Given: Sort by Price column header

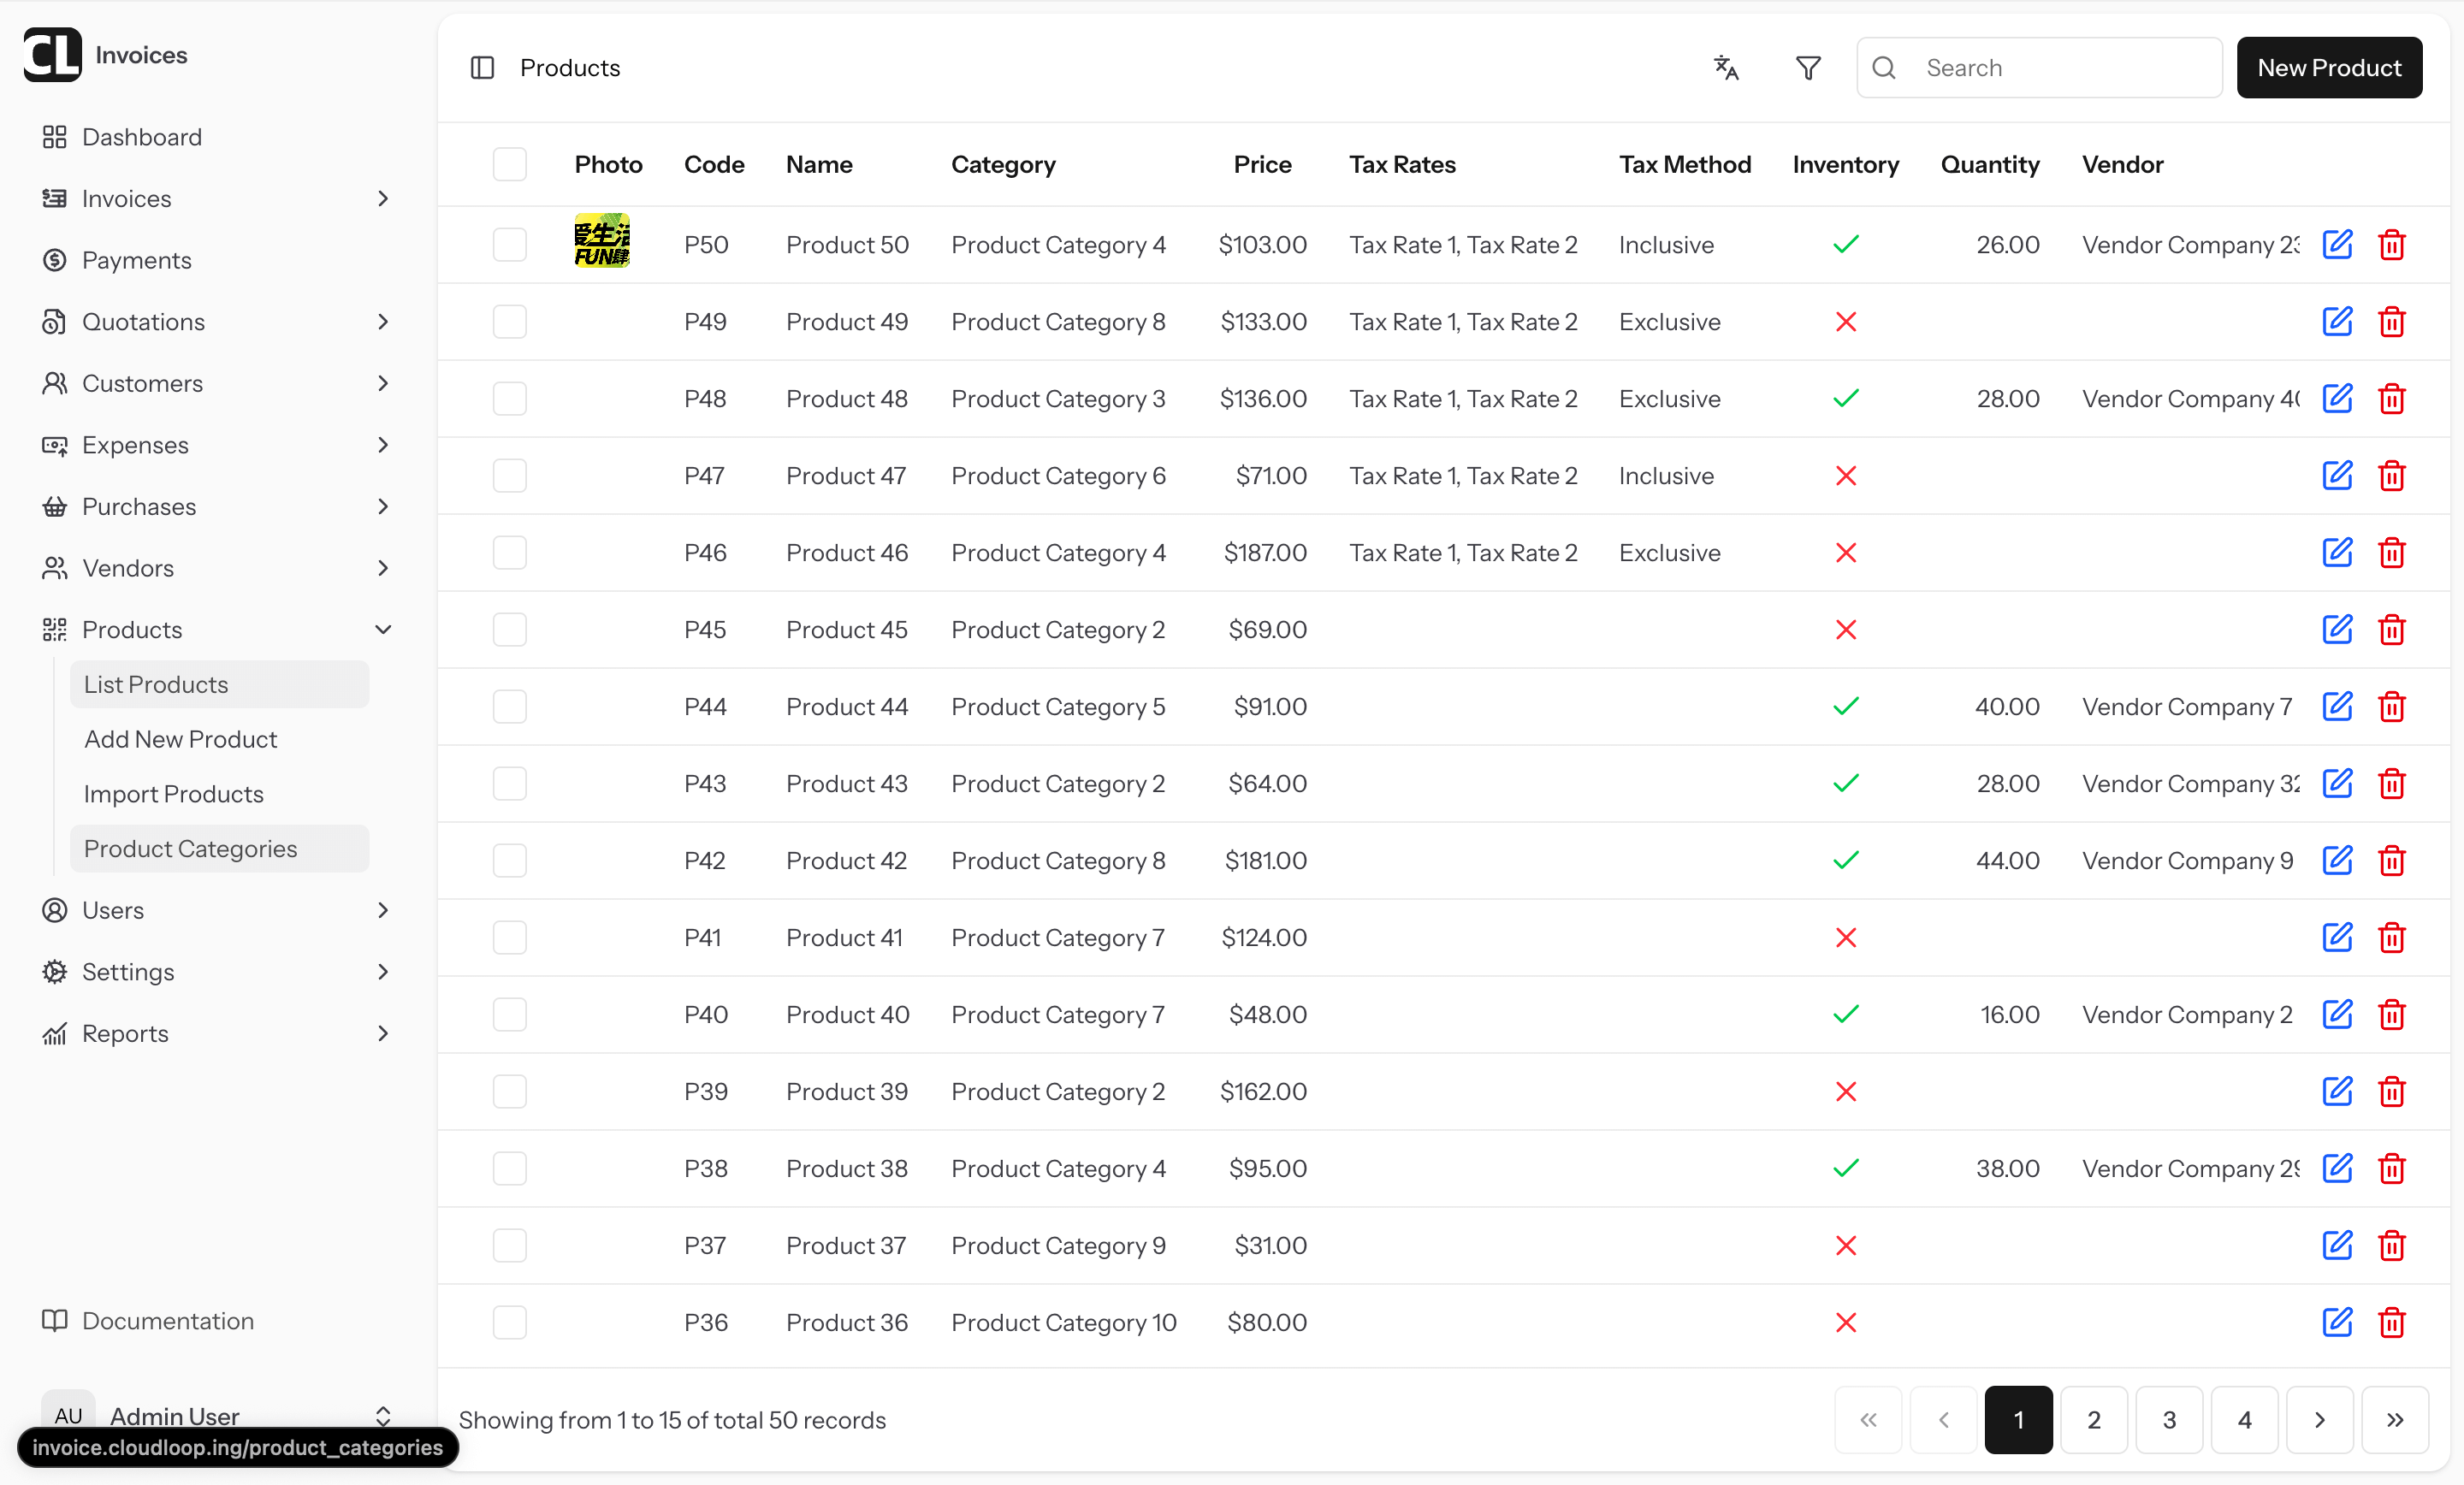Looking at the screenshot, I should 1262,164.
